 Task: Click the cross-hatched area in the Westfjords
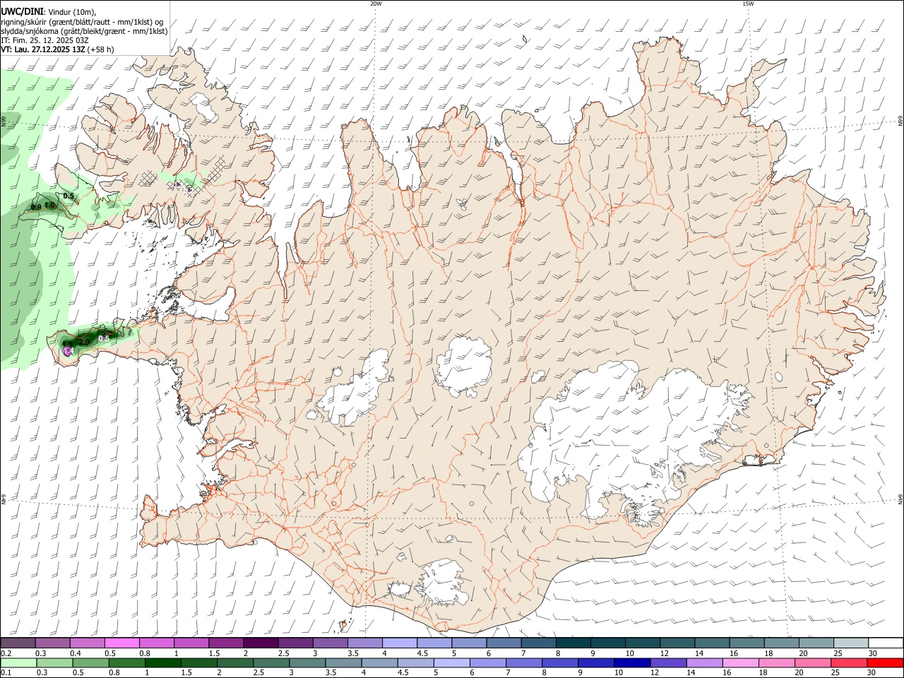click(x=216, y=170)
